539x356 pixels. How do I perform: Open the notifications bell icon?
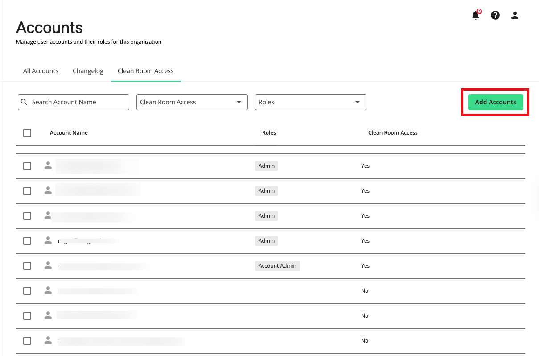click(x=475, y=16)
